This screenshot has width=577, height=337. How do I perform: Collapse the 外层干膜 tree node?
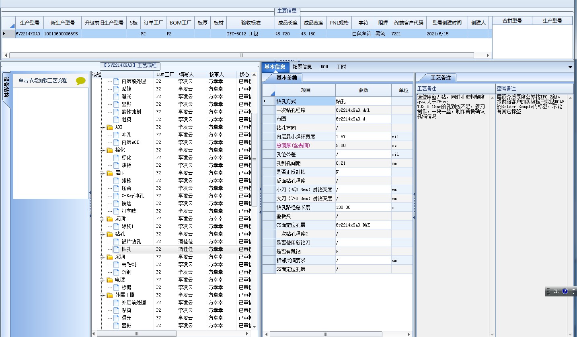coord(102,295)
